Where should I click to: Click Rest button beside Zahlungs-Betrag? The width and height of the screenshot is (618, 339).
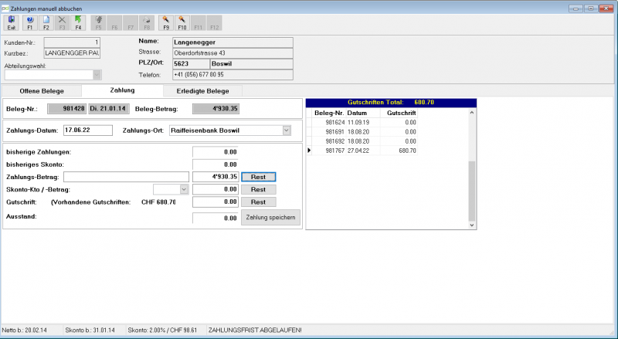point(259,177)
